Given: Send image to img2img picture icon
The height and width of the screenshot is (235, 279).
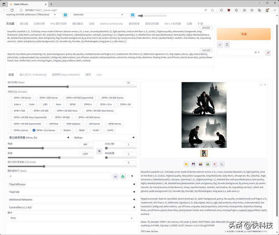Looking at the screenshot, I should pos(208,164).
